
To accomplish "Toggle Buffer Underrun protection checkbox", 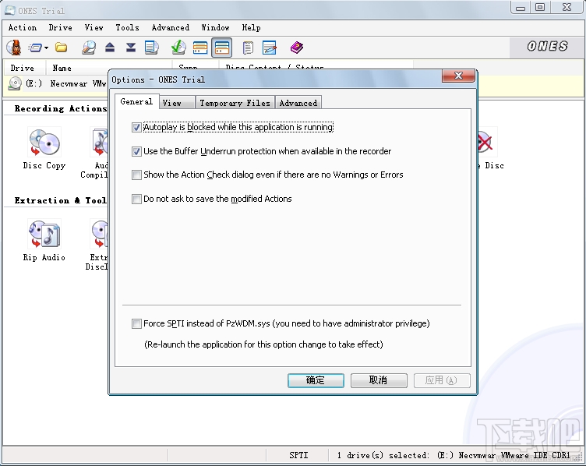I will pyautogui.click(x=137, y=151).
